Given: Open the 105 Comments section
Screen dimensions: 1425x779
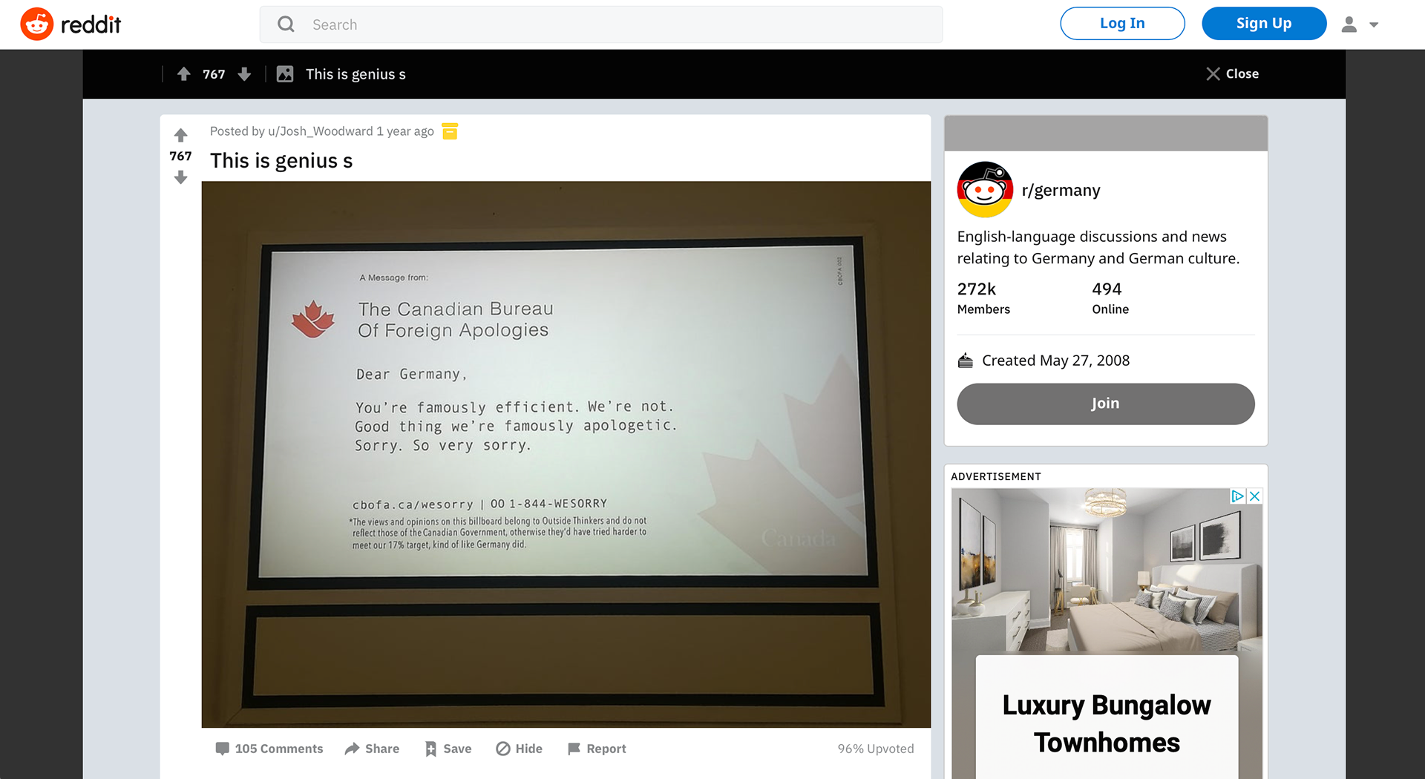Looking at the screenshot, I should [x=269, y=749].
